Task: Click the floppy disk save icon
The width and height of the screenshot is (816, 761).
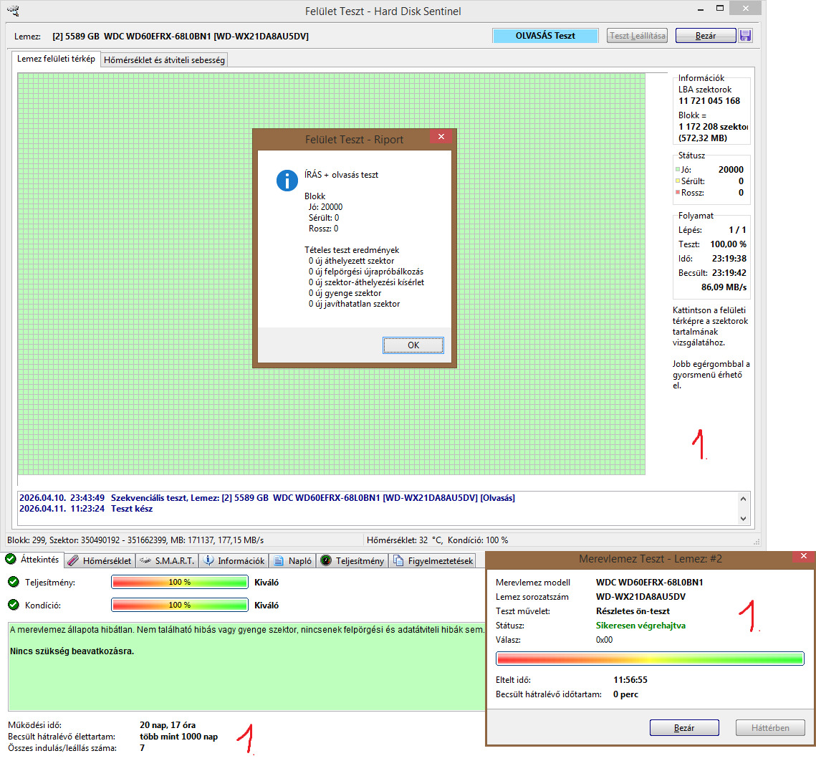Action: coord(745,35)
